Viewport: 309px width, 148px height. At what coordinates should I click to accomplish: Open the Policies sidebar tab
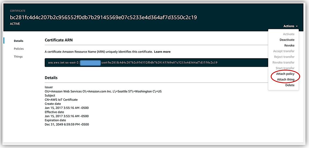point(19,49)
